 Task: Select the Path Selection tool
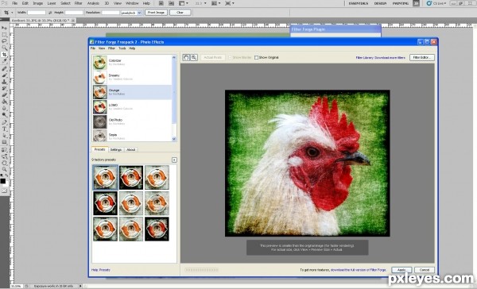click(4, 136)
